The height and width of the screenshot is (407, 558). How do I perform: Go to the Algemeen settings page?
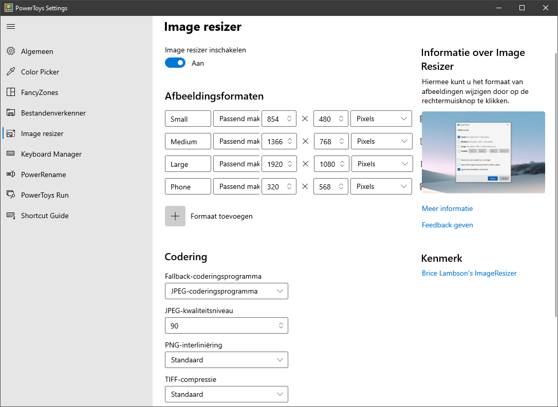pyautogui.click(x=76, y=51)
